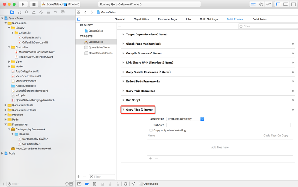Open the Find navigator magnifier icon
Viewport: 298px width, 187px height.
tap(26, 12)
